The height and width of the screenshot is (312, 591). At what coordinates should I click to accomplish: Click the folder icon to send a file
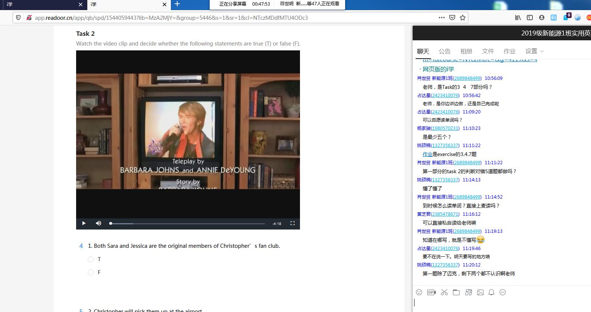coord(456,292)
